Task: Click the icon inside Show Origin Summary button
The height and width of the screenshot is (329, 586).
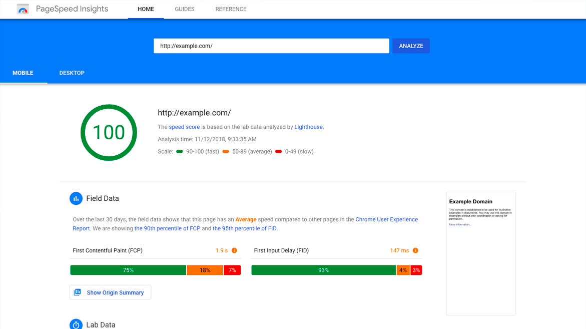Action: [78, 292]
